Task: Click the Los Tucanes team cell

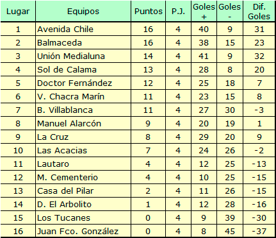Action: pyautogui.click(x=83, y=217)
